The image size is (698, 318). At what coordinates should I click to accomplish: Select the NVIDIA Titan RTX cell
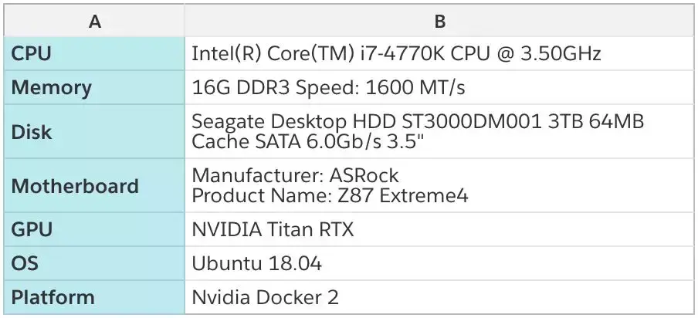point(439,230)
